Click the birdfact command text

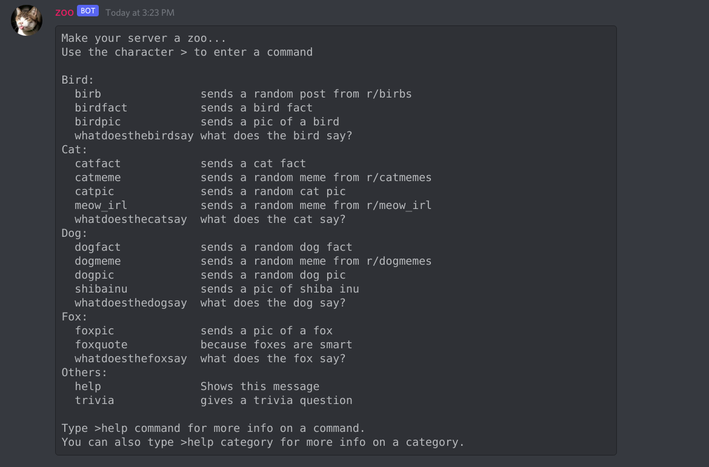101,108
